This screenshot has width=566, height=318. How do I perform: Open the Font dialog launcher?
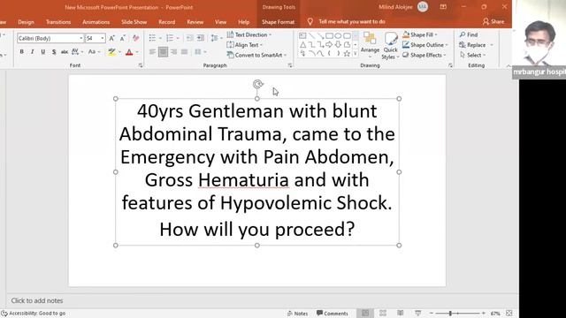141,65
